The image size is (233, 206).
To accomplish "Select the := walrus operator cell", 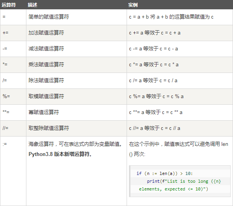I will 5,144.
